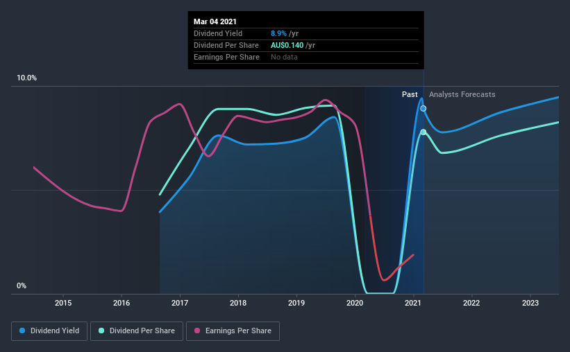This screenshot has height=352, width=570.
Task: Click the 2015 x-axis label
Action: 63,303
